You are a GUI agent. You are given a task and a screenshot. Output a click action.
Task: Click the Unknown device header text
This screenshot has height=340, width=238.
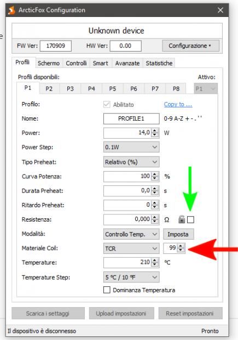(x=117, y=31)
